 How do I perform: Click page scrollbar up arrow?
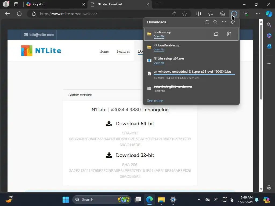261,22
